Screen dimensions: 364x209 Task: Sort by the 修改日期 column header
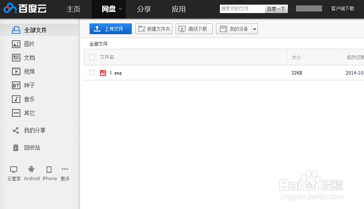point(355,57)
